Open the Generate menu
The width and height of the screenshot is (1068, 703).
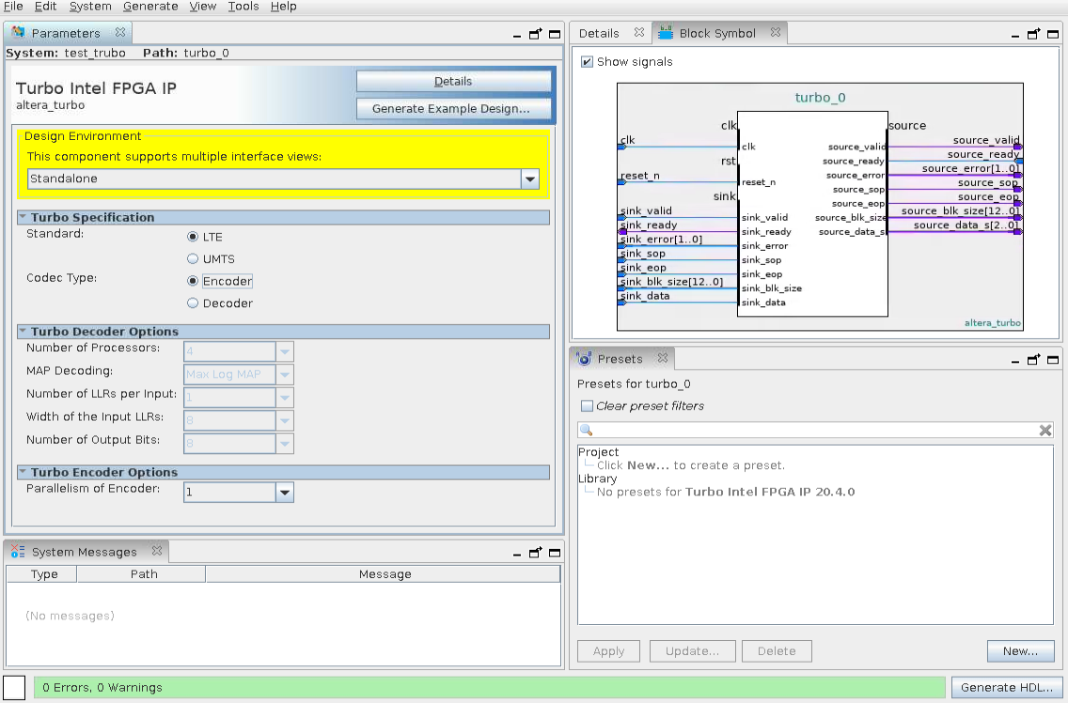(x=150, y=7)
